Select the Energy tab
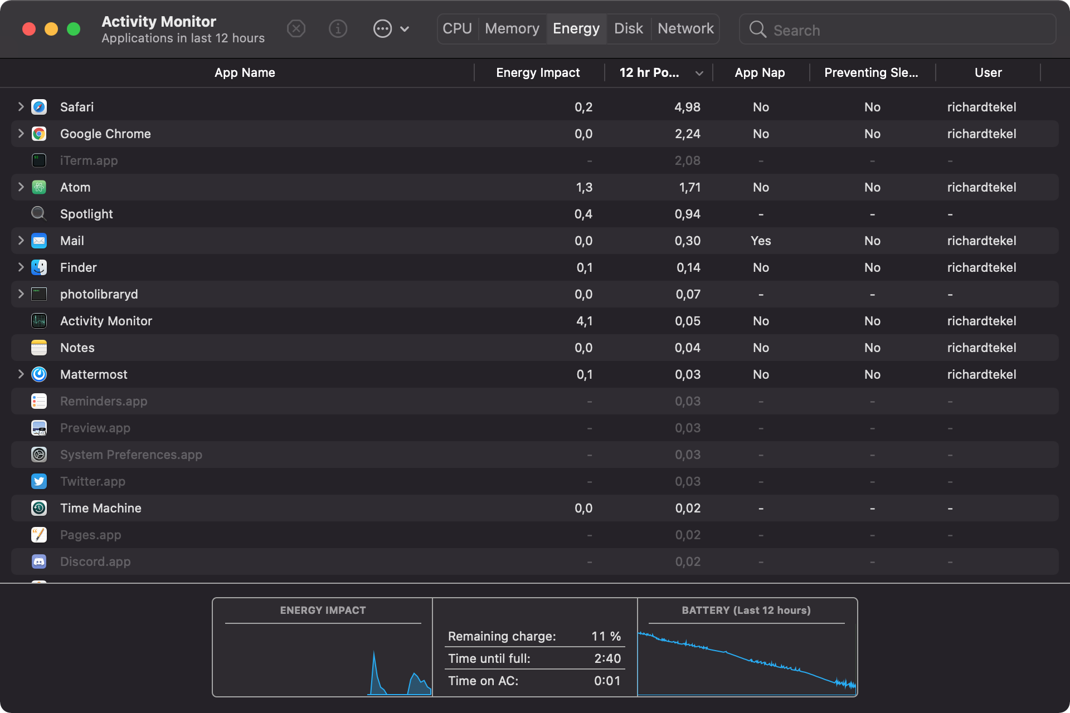The height and width of the screenshot is (713, 1070). pyautogui.click(x=576, y=28)
